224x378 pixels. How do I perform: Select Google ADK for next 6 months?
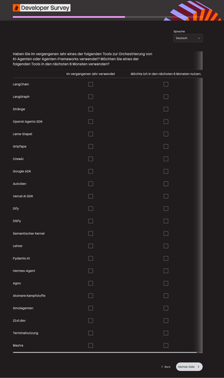(x=166, y=171)
